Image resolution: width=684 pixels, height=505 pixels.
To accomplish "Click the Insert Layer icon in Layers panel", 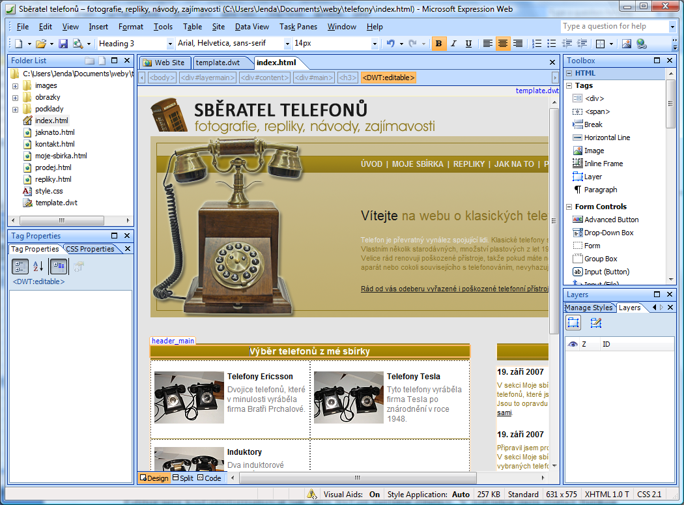I will point(573,323).
